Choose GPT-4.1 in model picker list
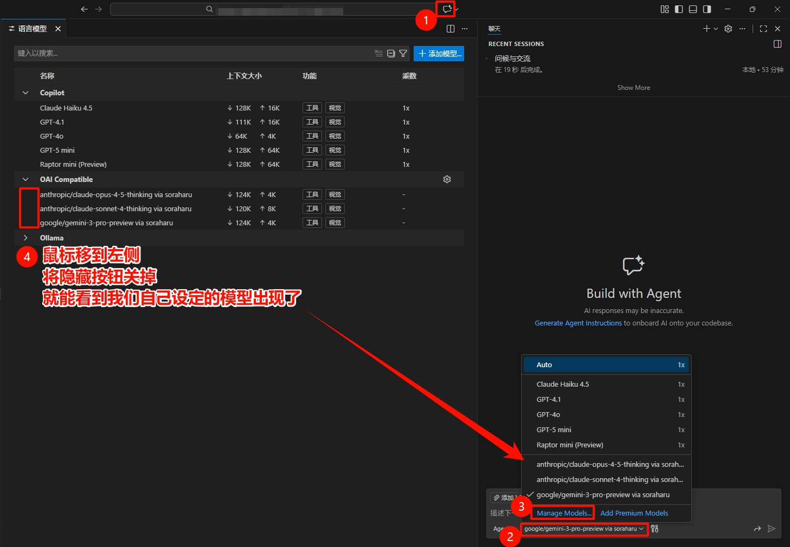The height and width of the screenshot is (547, 790). (606, 400)
